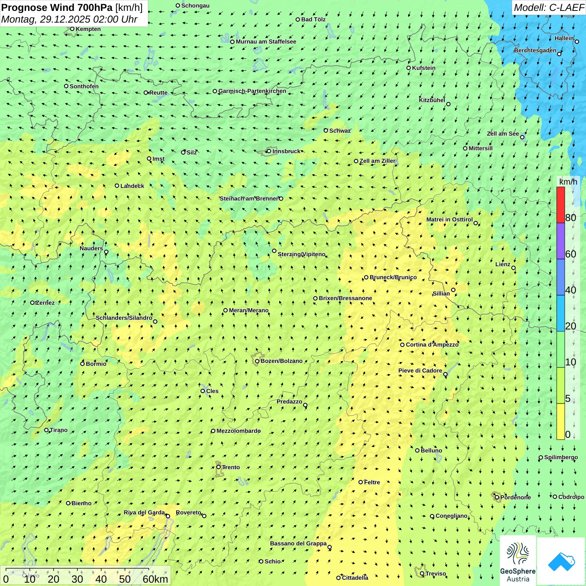This screenshot has width=586, height=586.
Task: Click the Bruneck/Brunico marker
Action: click(x=366, y=277)
